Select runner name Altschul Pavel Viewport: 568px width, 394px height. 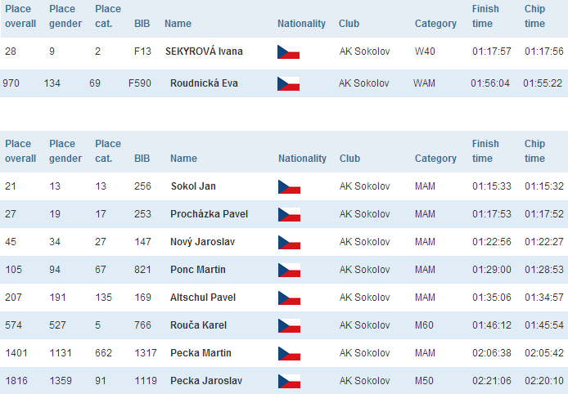[x=203, y=298]
